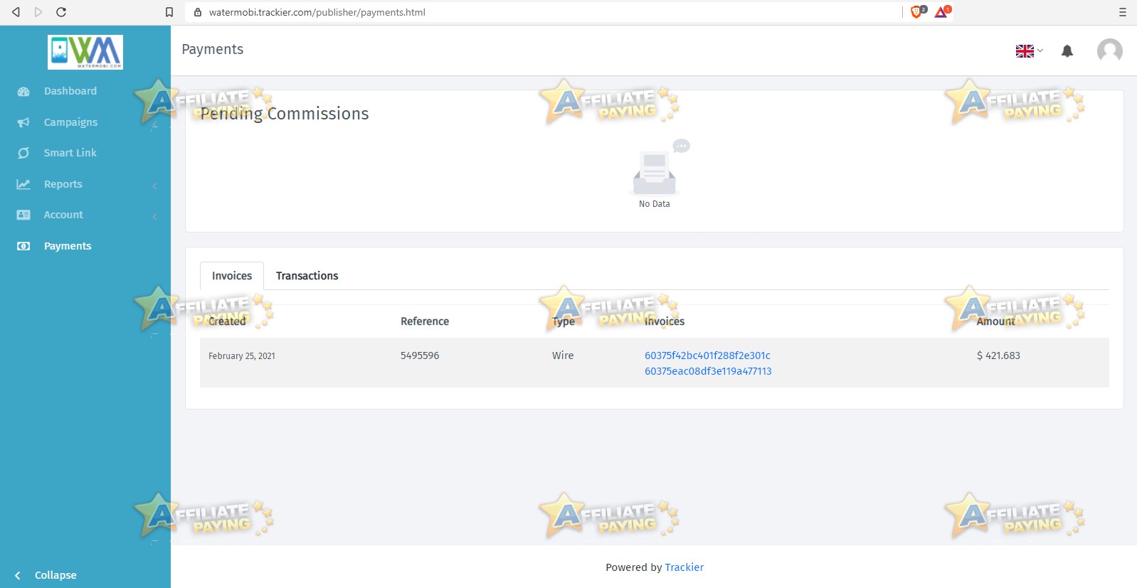Click the browser forward arrow
1137x588 pixels.
(x=38, y=12)
